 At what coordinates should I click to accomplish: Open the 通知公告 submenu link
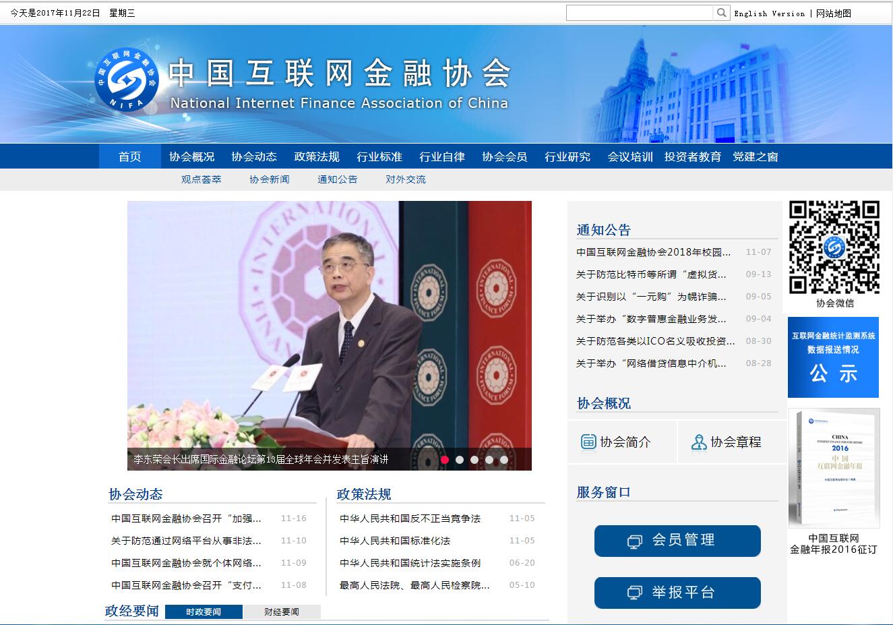(338, 179)
